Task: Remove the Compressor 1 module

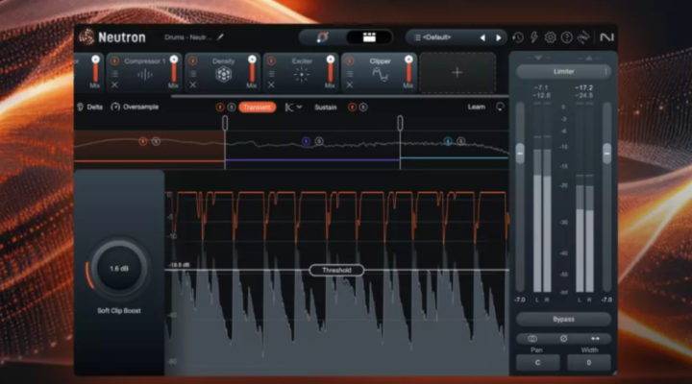Action: (x=114, y=84)
